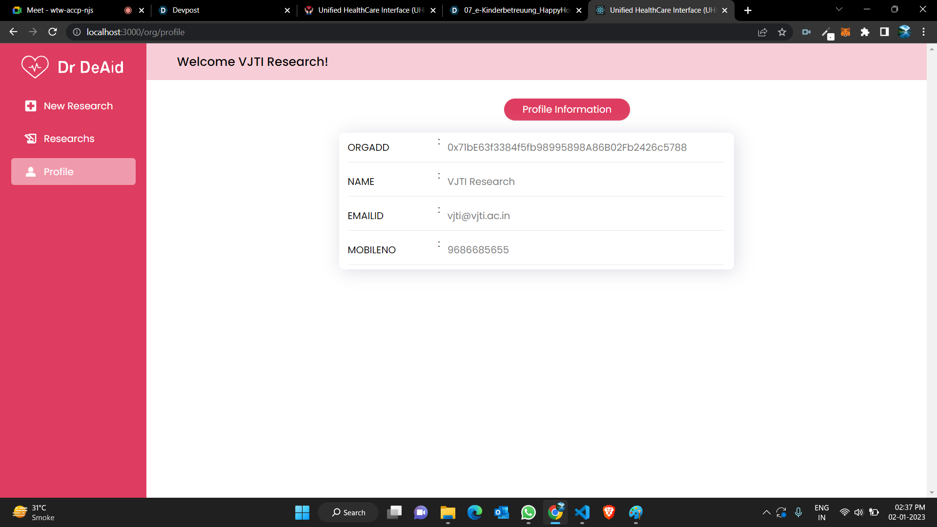Viewport: 937px width, 527px height.
Task: Bookmark this page with star icon
Action: [x=782, y=32]
